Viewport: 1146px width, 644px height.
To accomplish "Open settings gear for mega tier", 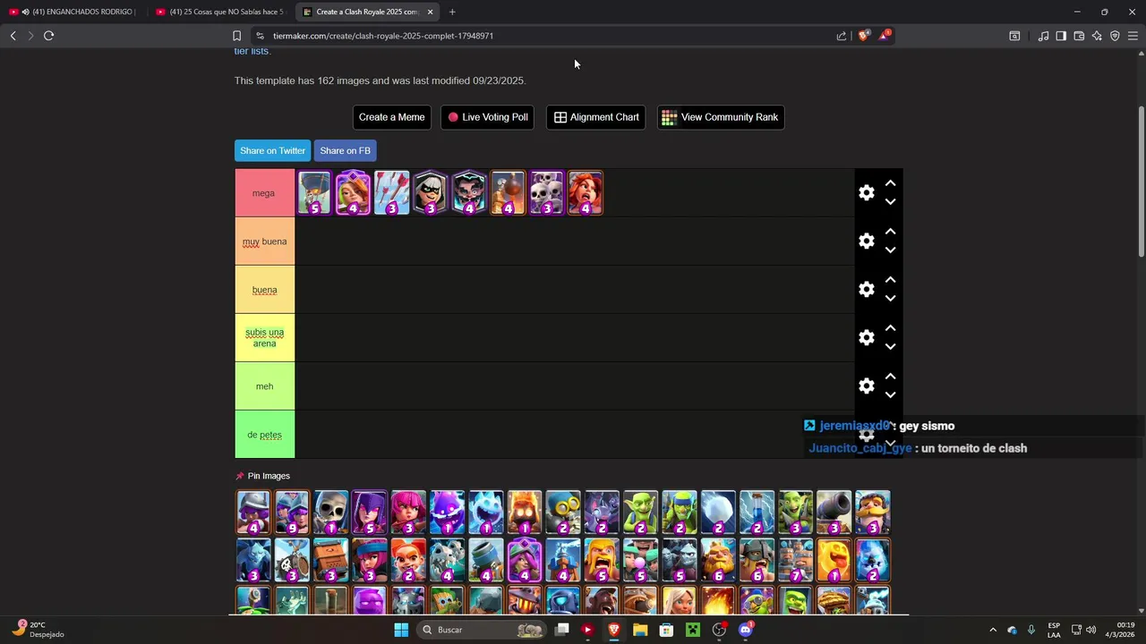I will click(866, 192).
